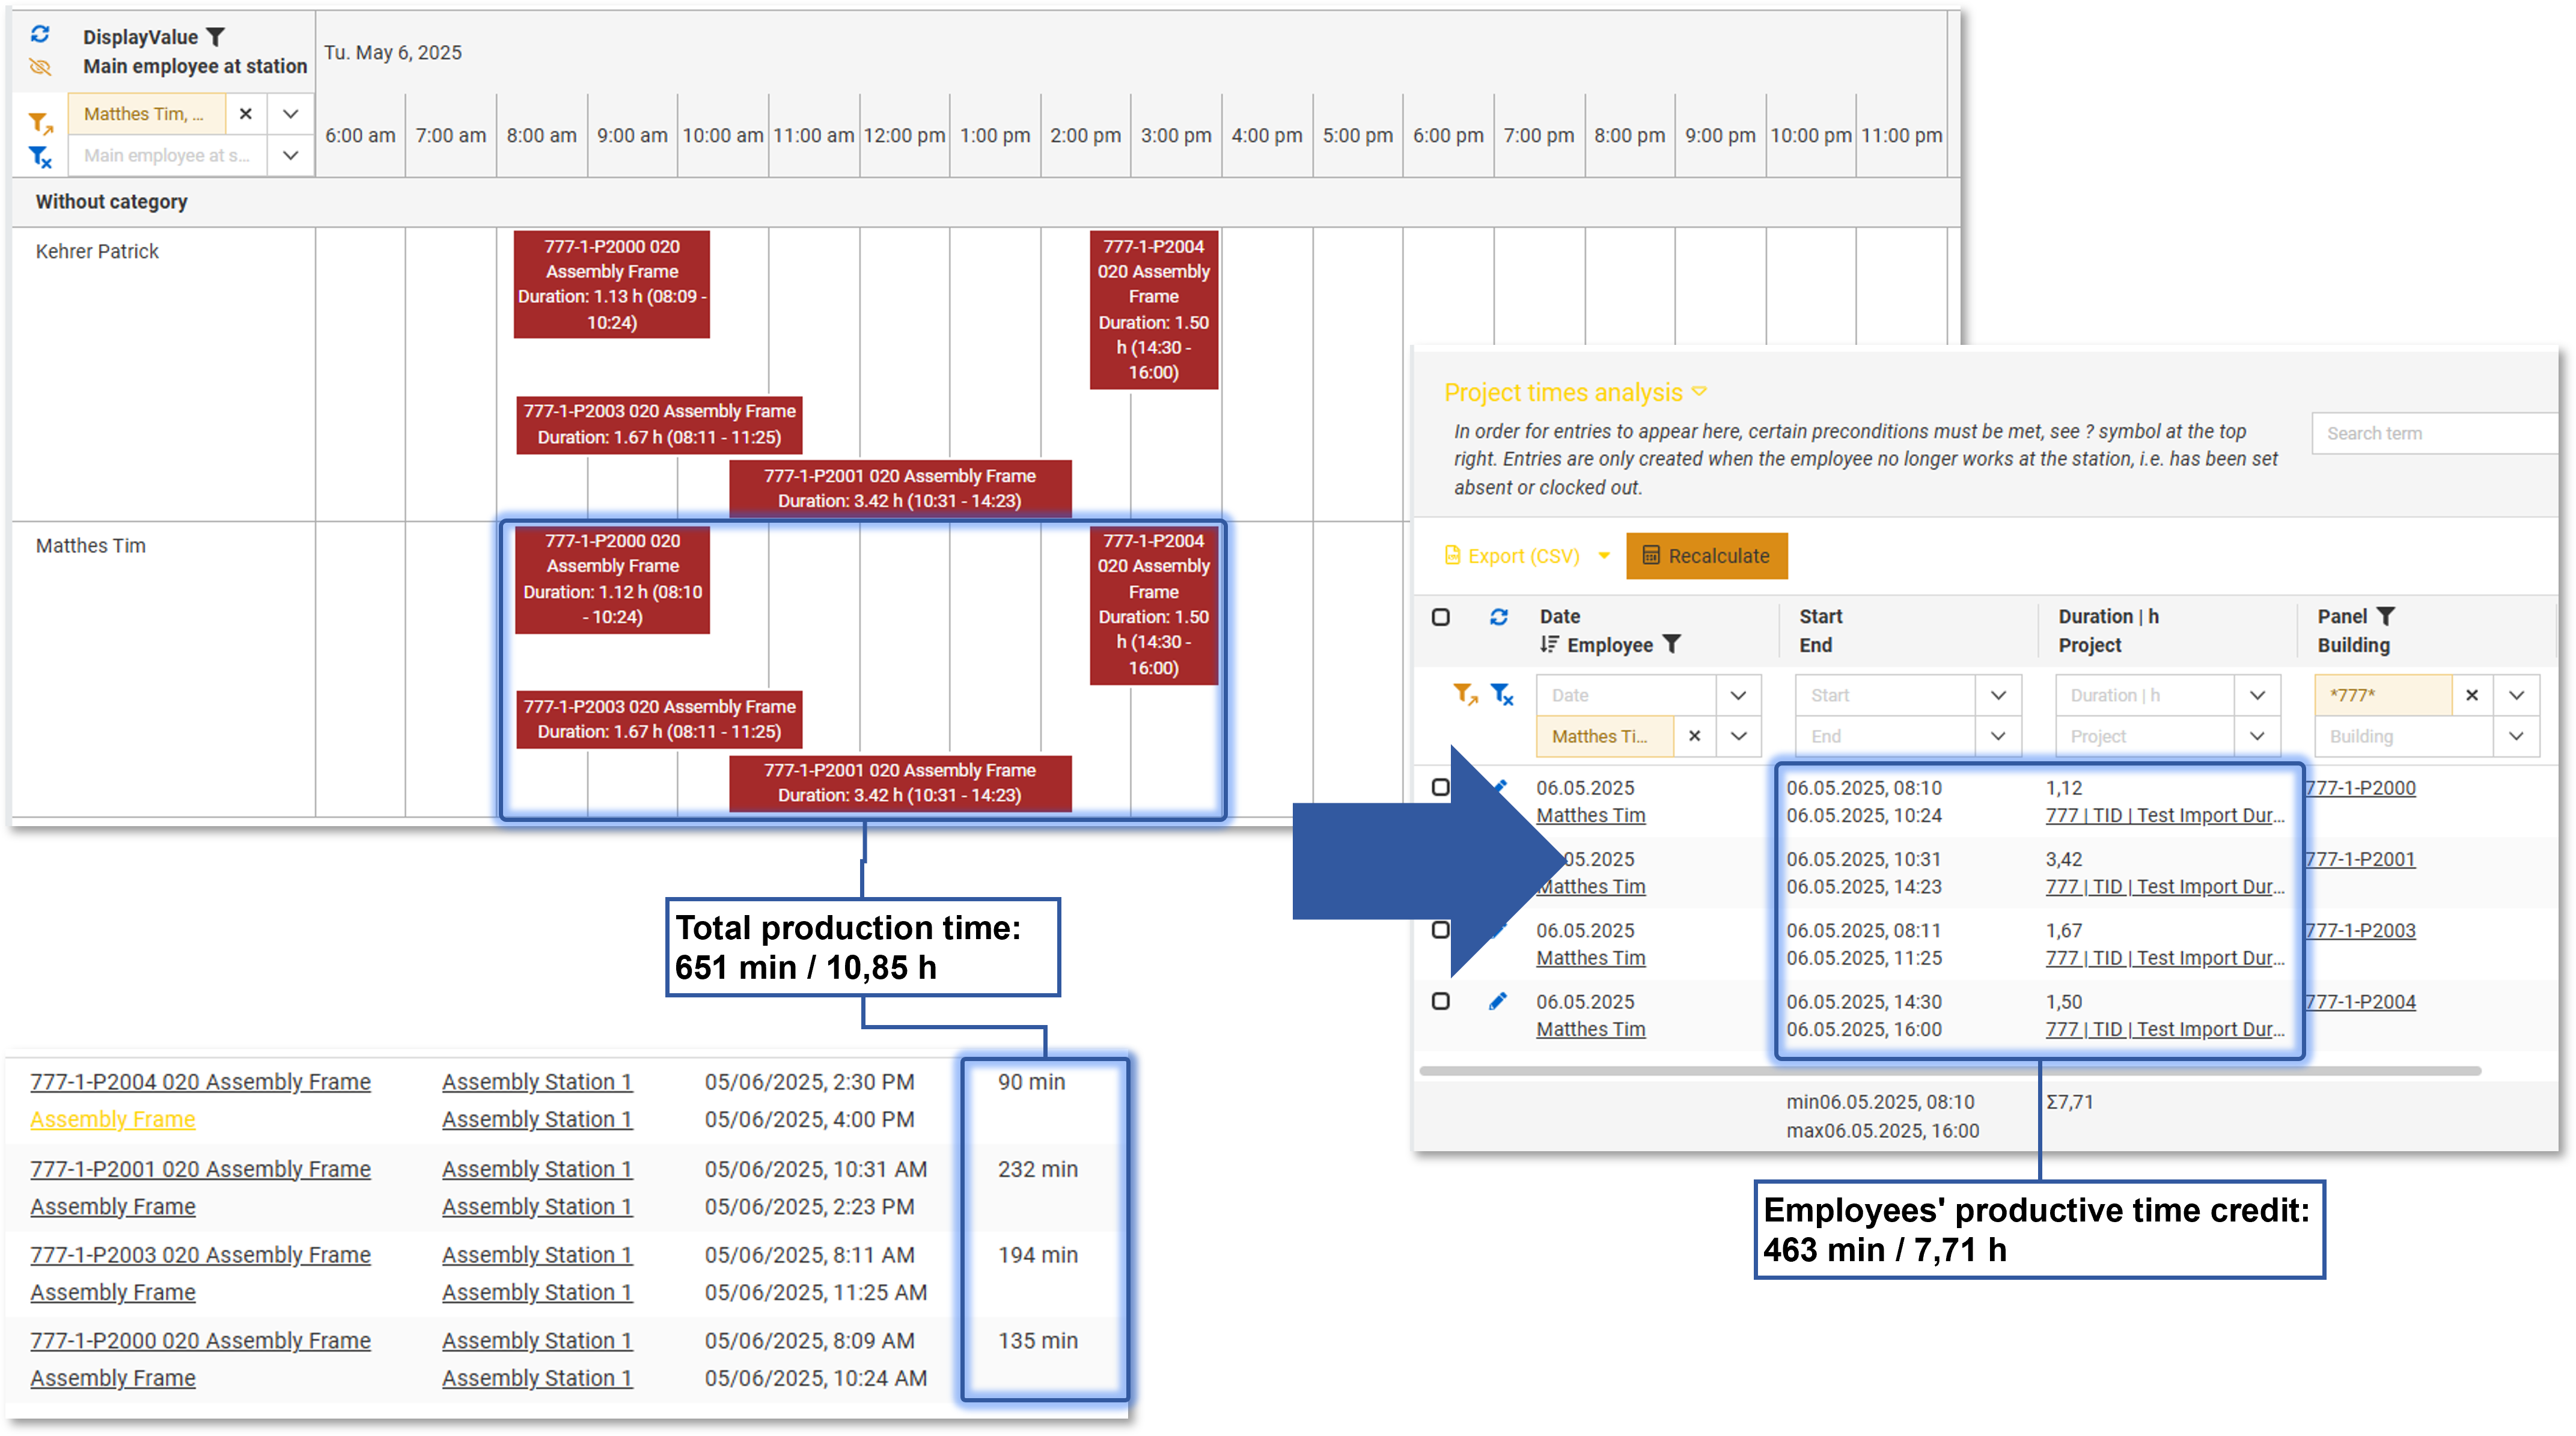The width and height of the screenshot is (2576, 1436).
Task: Click the Recalculate button
Action: tap(1706, 556)
